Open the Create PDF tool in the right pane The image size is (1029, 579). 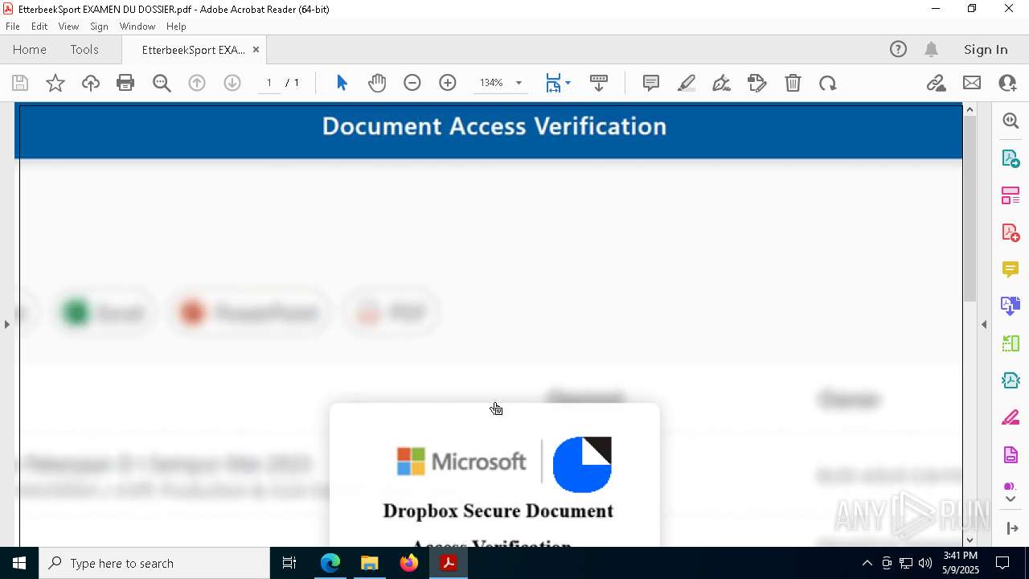[1011, 232]
